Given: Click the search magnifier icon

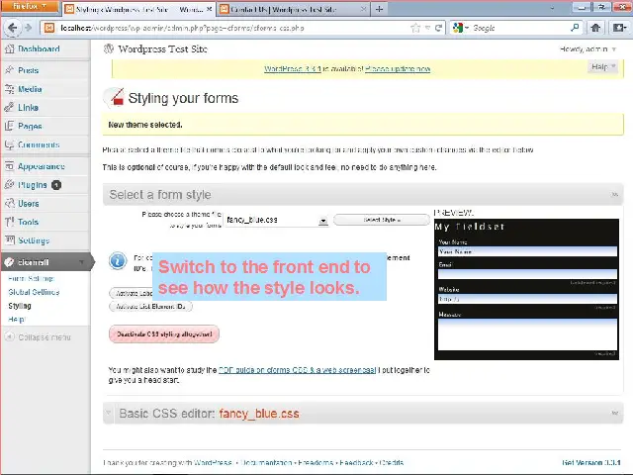Looking at the screenshot, I should point(575,28).
